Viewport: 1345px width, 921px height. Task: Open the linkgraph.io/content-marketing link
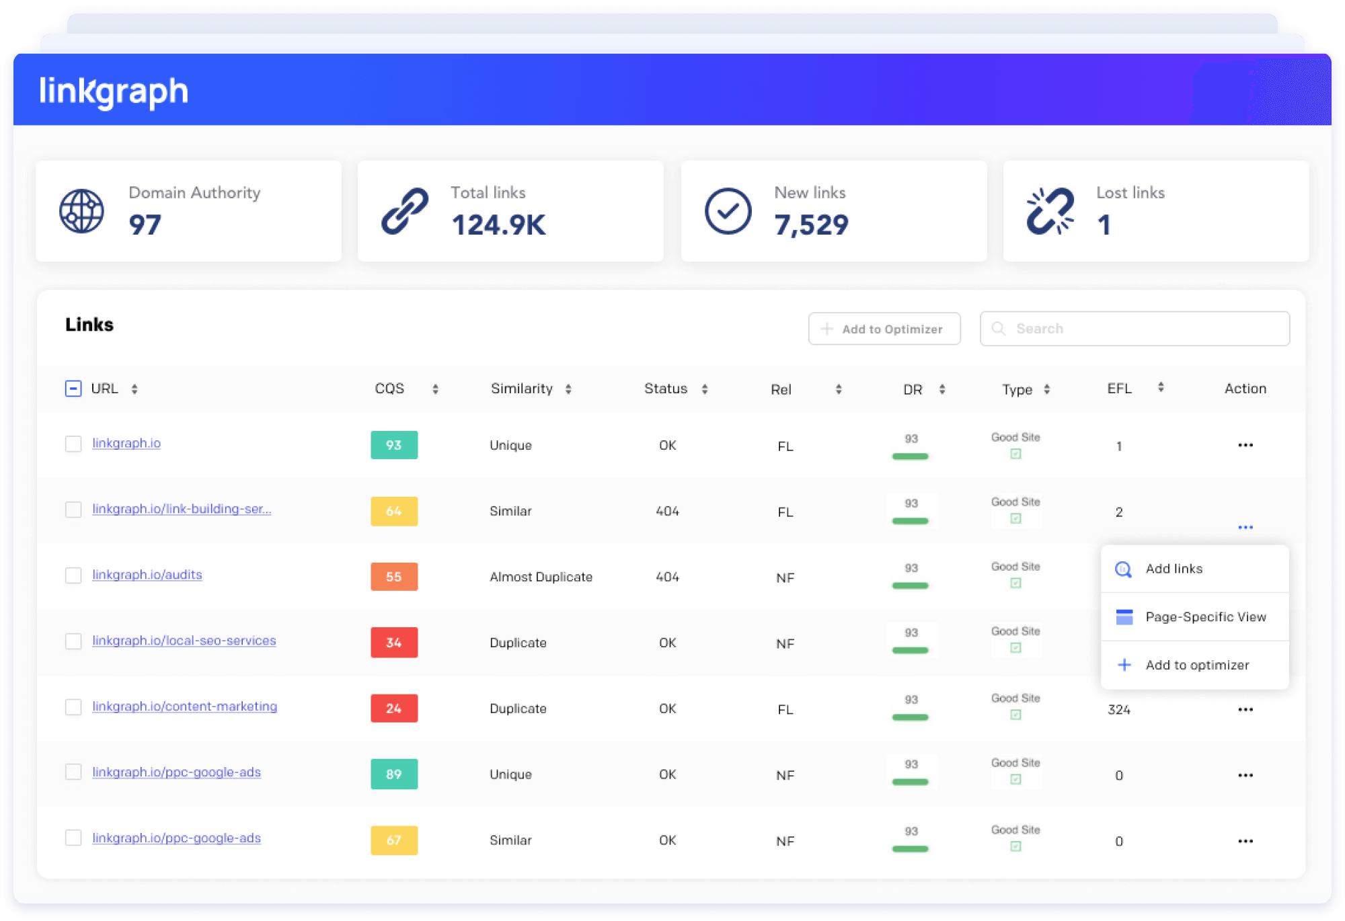pyautogui.click(x=184, y=707)
